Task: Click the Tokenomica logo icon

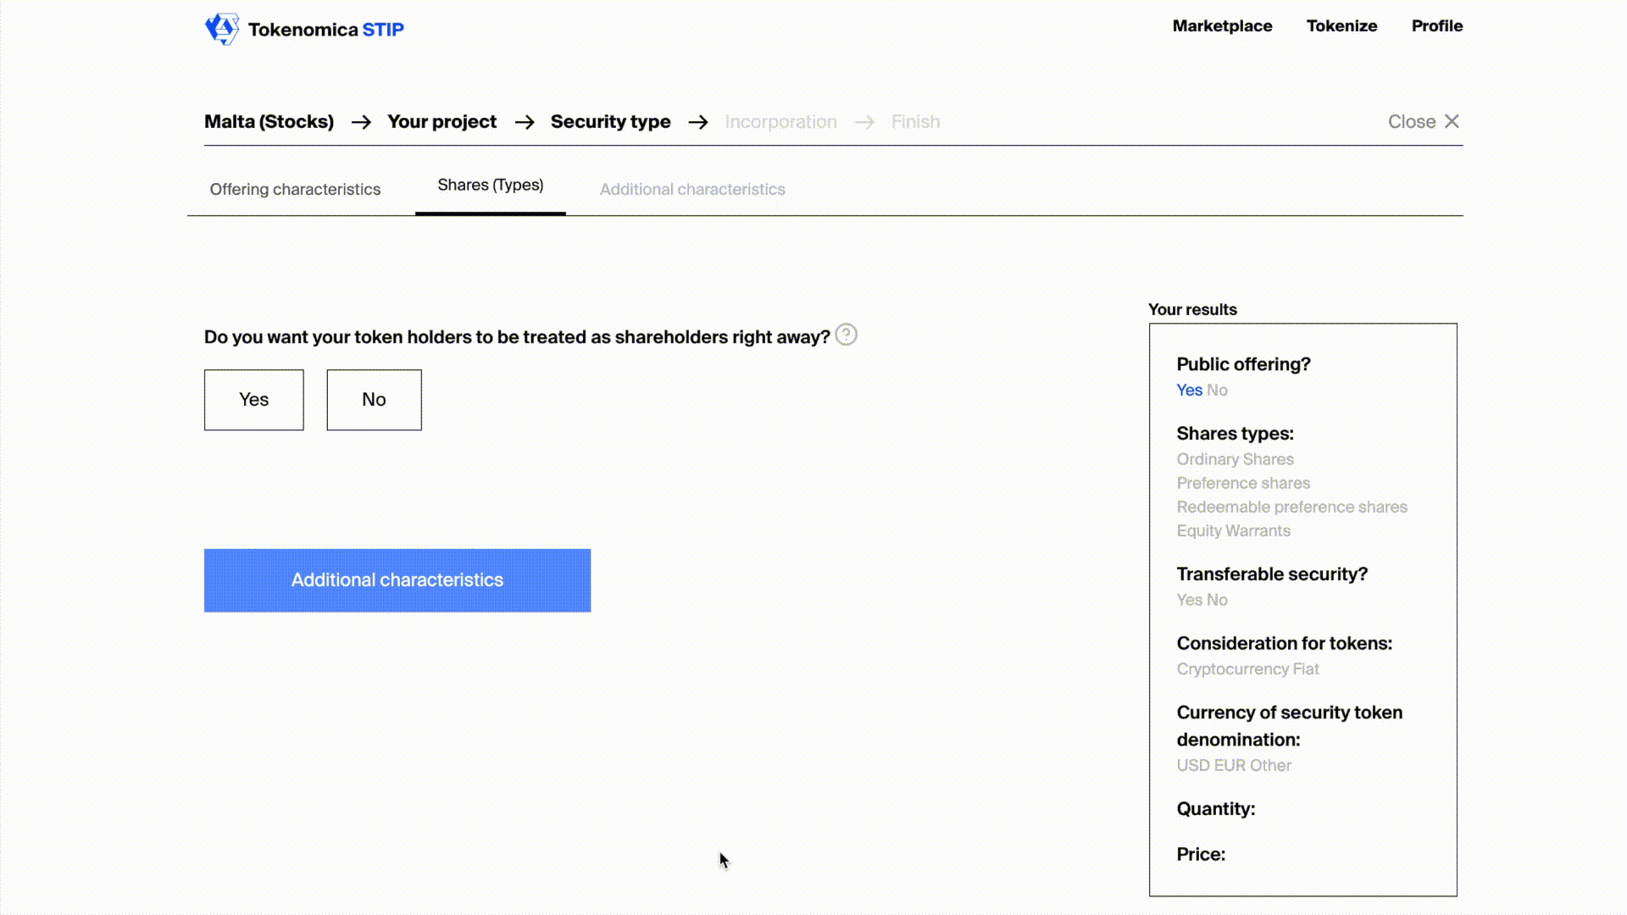Action: (x=222, y=29)
